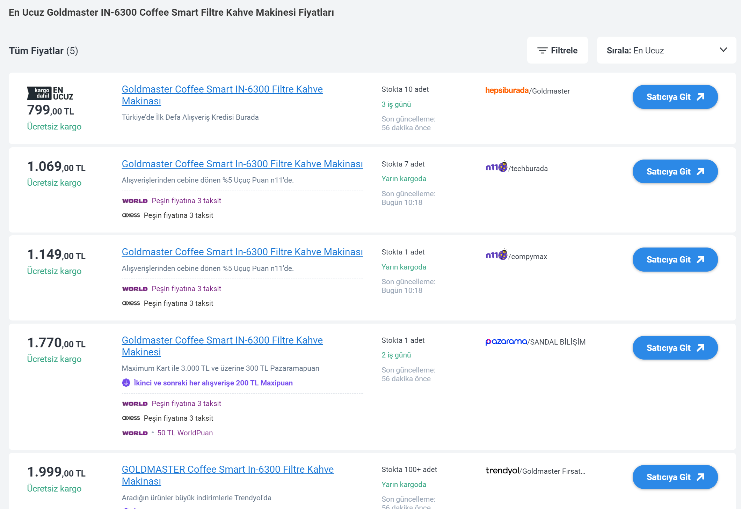This screenshot has height=509, width=741.
Task: Click the Stokta 10 adet text
Action: (405, 89)
